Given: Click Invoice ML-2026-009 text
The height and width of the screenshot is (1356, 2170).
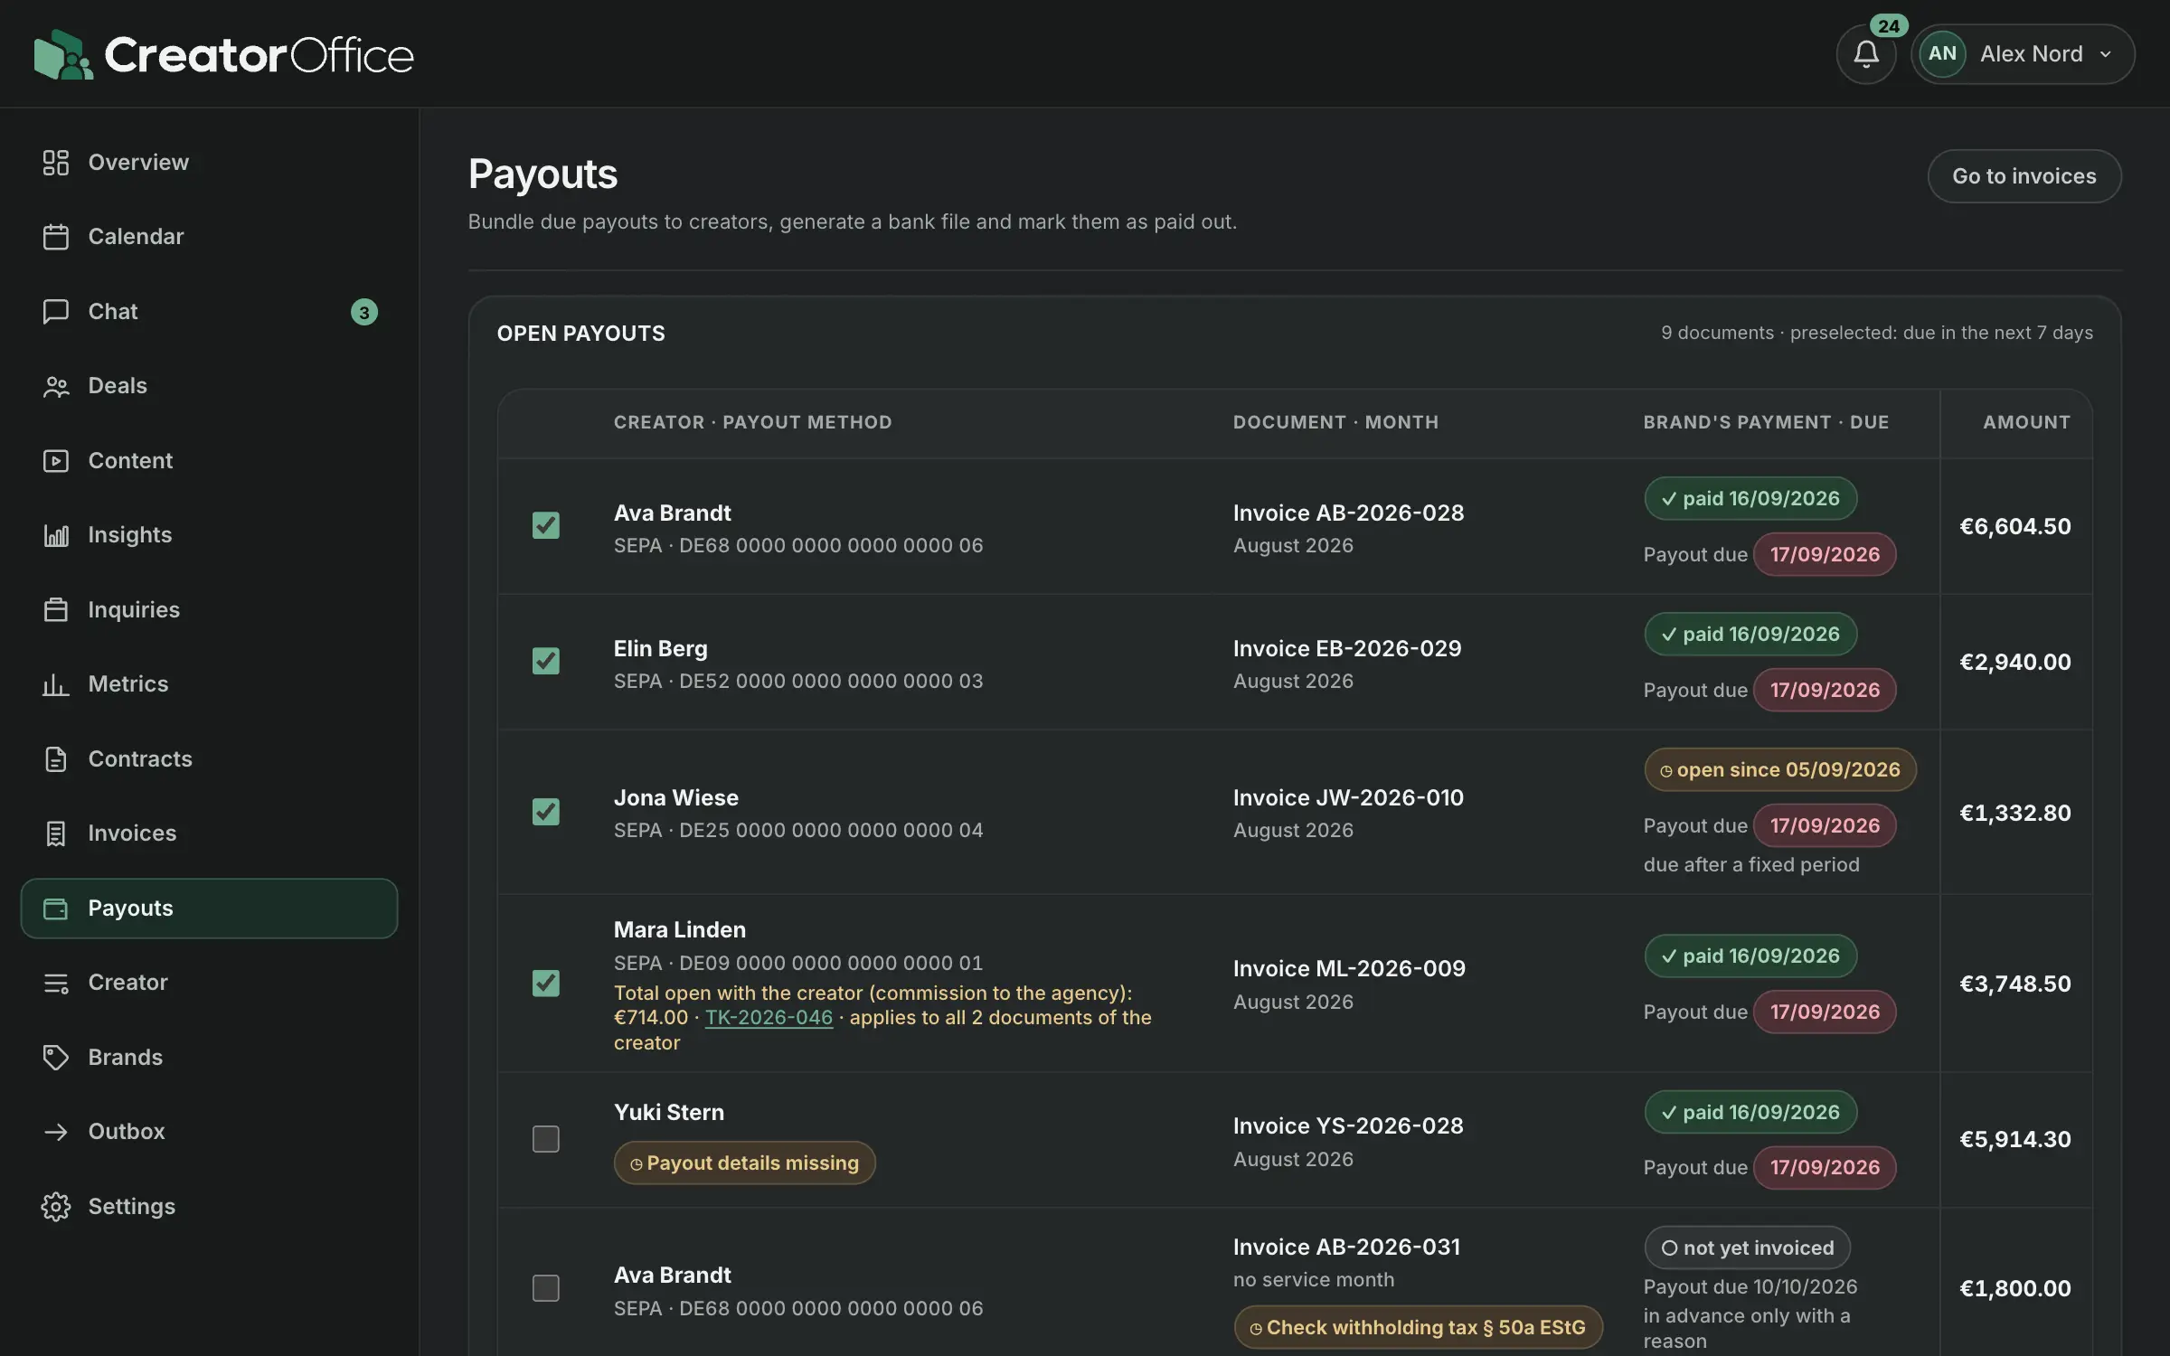Looking at the screenshot, I should tap(1349, 968).
